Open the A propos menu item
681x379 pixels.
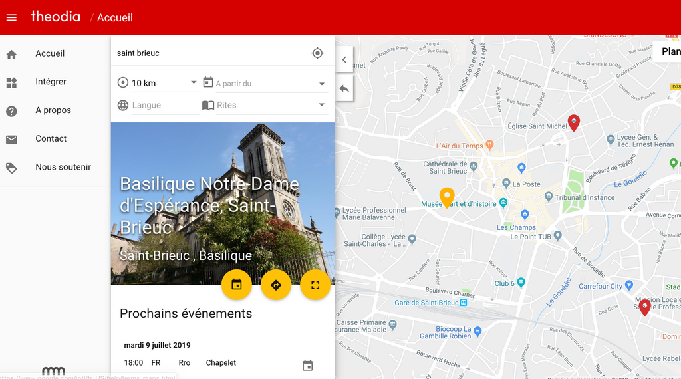coord(55,110)
